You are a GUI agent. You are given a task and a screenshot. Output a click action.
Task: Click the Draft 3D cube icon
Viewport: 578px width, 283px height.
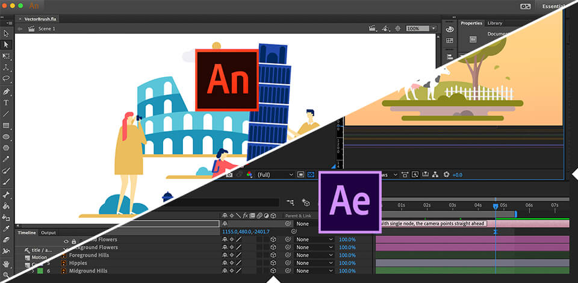pos(305,202)
